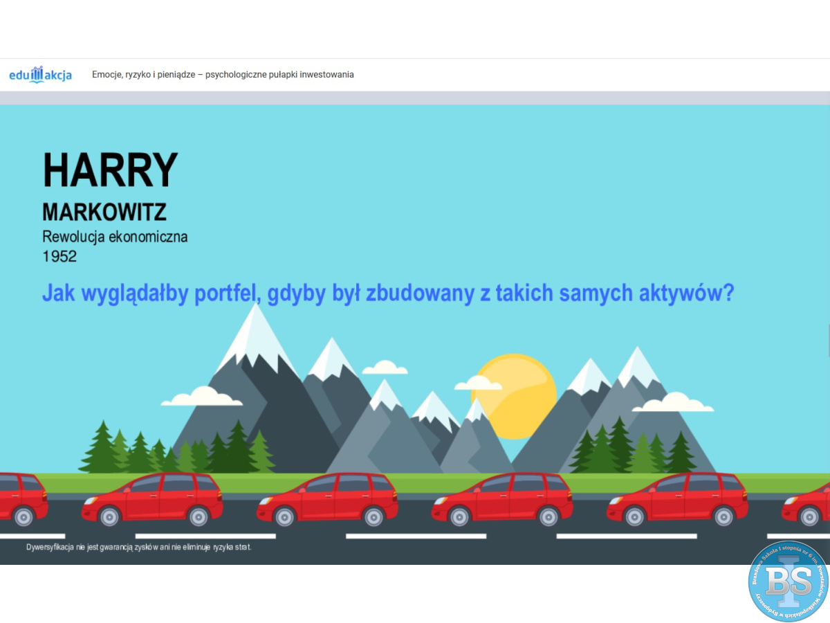Click the eduakcja logo in the header

pyautogui.click(x=40, y=75)
